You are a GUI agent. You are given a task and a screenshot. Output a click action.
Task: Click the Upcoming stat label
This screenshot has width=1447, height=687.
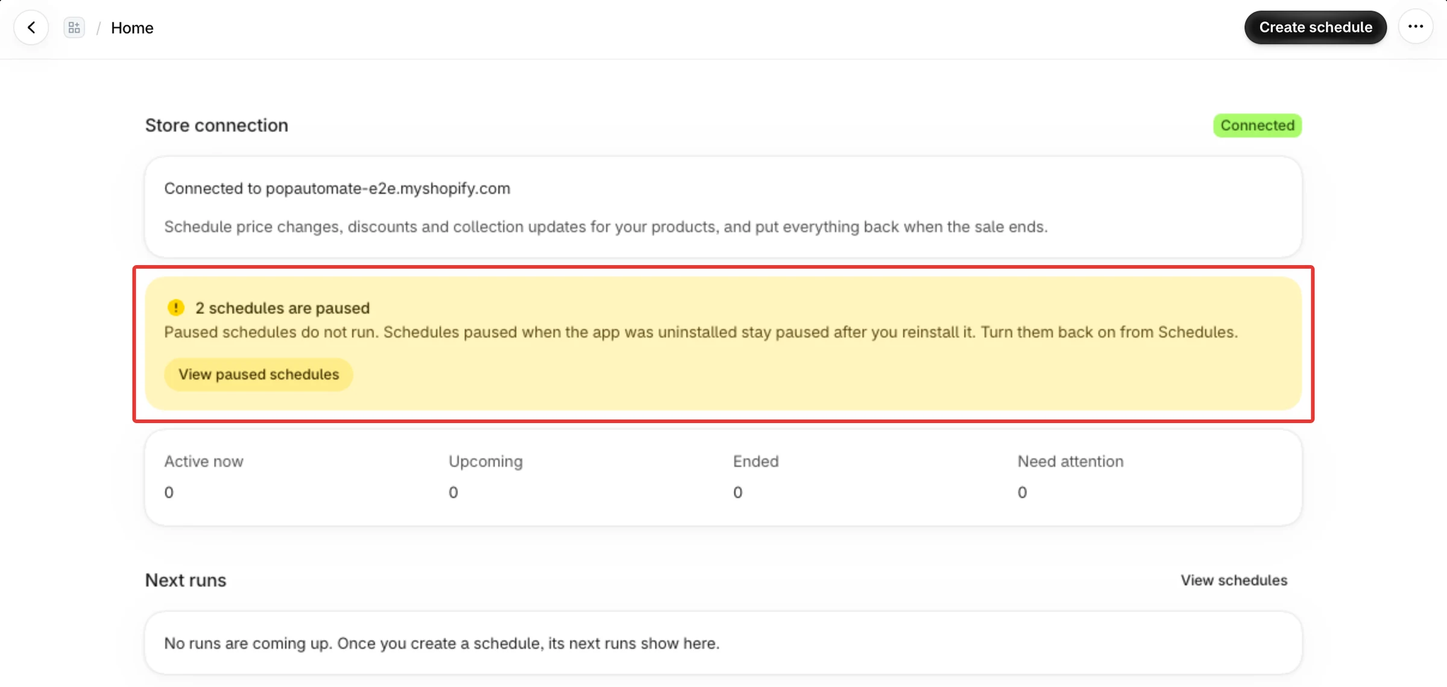(x=485, y=462)
